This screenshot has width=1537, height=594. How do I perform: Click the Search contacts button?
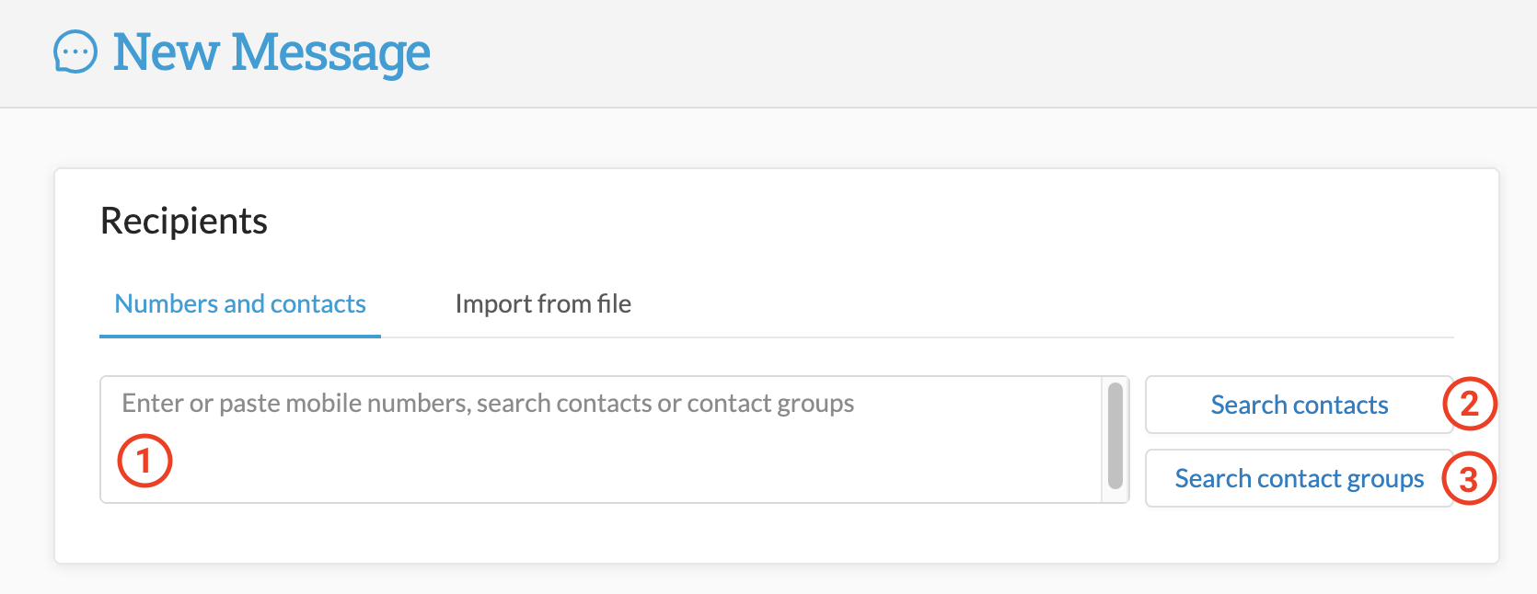coord(1299,405)
